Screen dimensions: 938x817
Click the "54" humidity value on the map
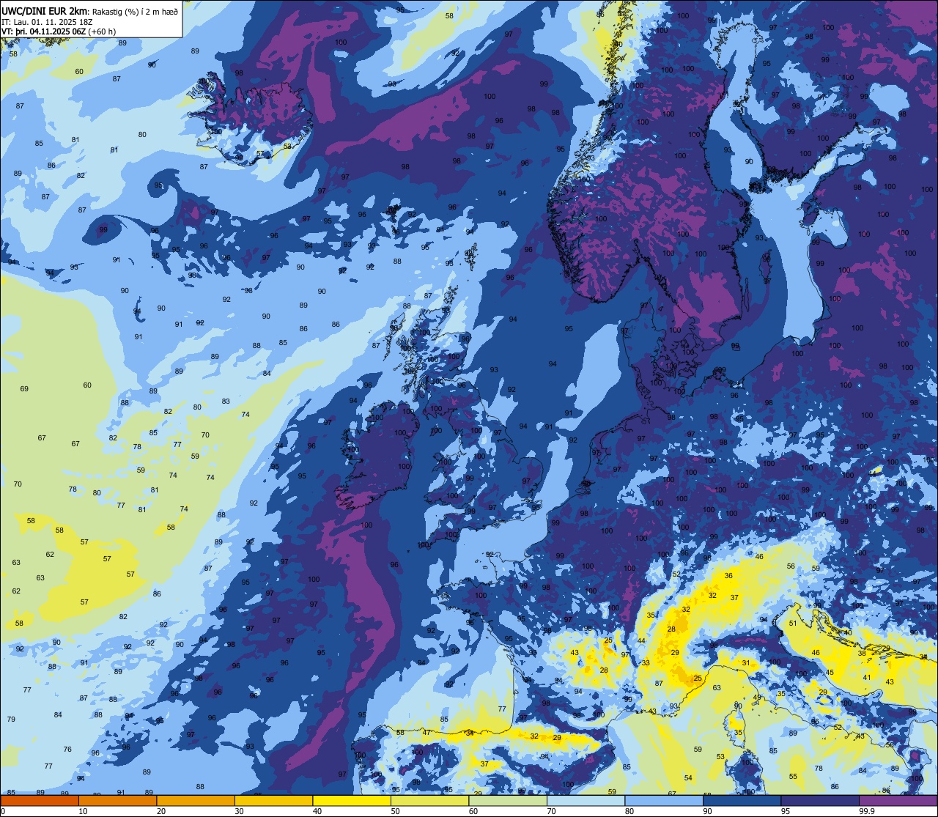688,777
